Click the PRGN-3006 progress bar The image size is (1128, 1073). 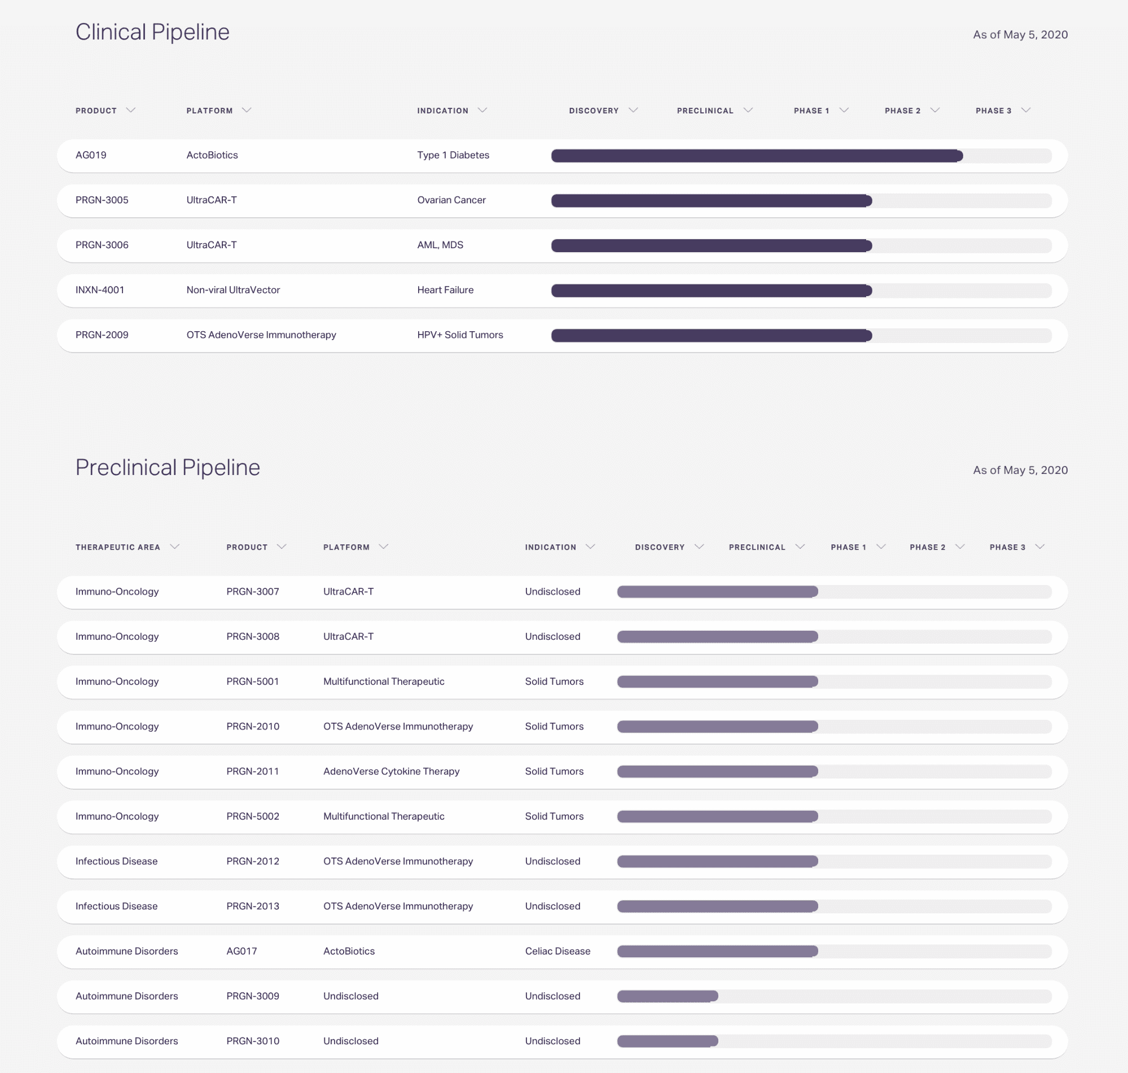pyautogui.click(x=801, y=246)
